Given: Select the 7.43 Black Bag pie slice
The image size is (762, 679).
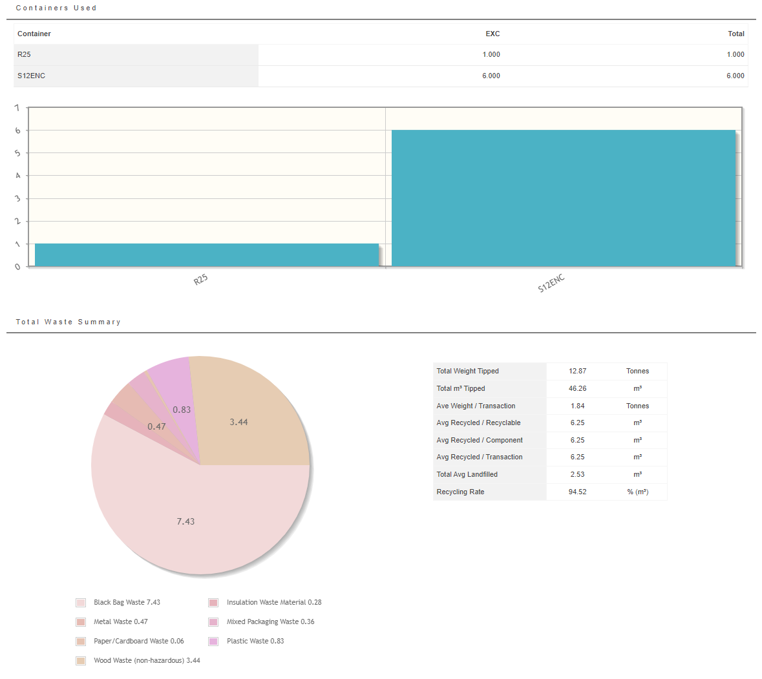Looking at the screenshot, I should pos(185,521).
